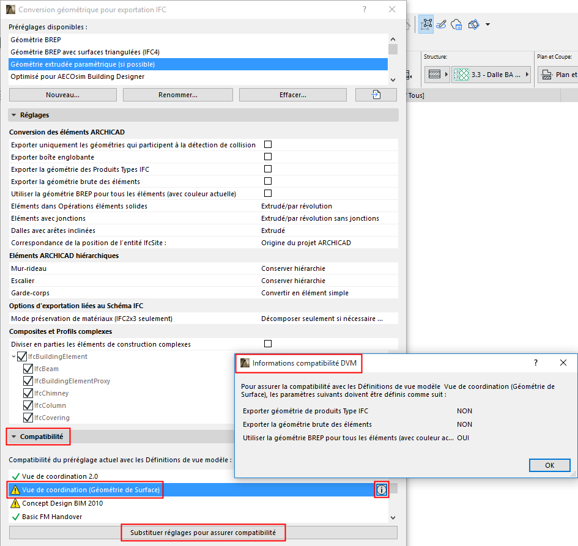Click the help question mark in DVM info dialog
The width and height of the screenshot is (578, 546).
pyautogui.click(x=536, y=363)
